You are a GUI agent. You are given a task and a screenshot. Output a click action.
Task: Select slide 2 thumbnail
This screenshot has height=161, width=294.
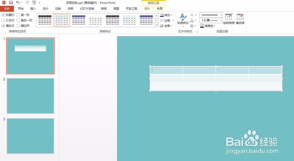(x=30, y=96)
